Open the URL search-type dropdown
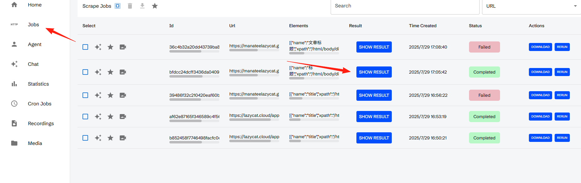This screenshot has width=581, height=183. (x=531, y=6)
